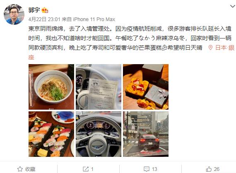Image resolution: width=236 pixels, height=173 pixels.
Task: Click the 收藏 favorite button
Action: pyautogui.click(x=26, y=169)
